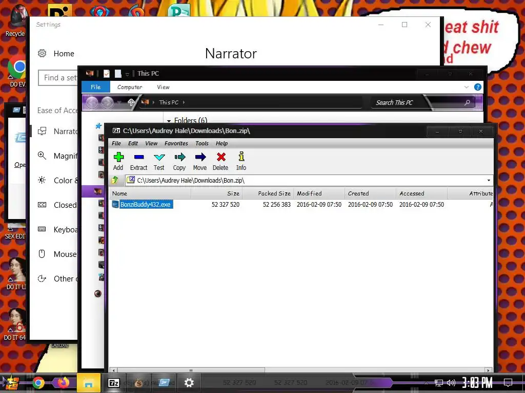Click the Quick access star in This PC
The height and width of the screenshot is (393, 525).
point(98,126)
